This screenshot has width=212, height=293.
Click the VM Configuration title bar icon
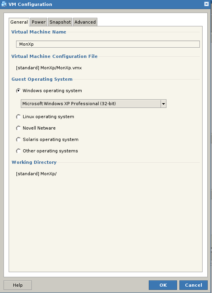pos(4,4)
